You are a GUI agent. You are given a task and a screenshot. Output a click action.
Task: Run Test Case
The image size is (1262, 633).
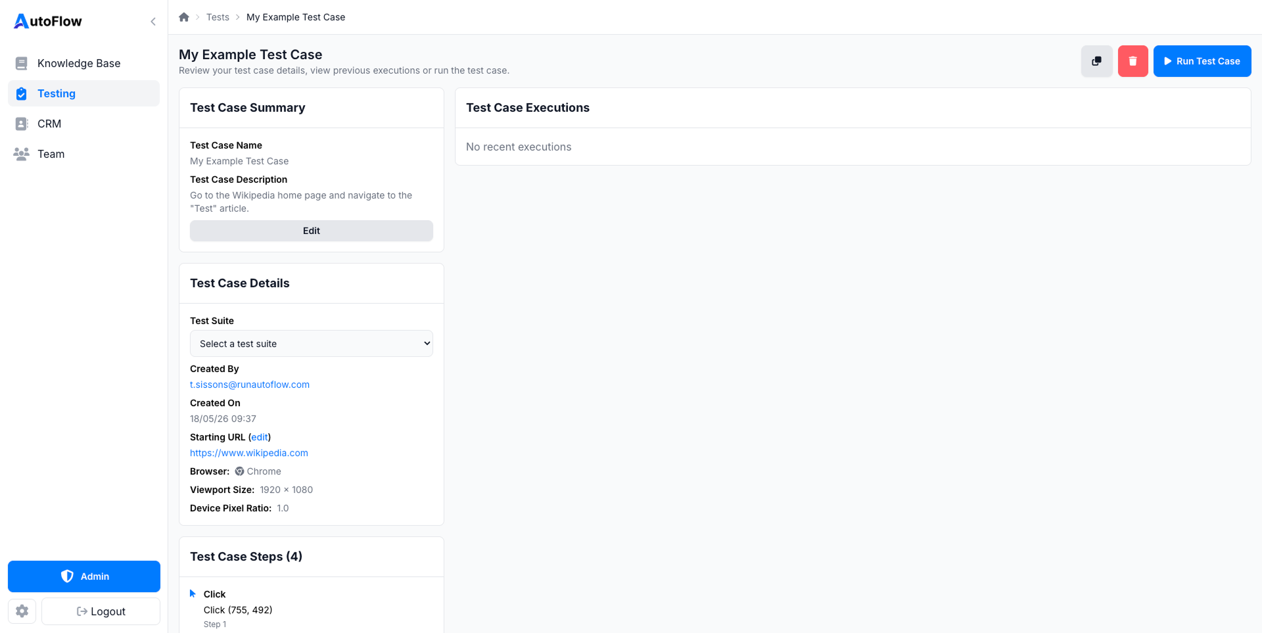[1202, 61]
